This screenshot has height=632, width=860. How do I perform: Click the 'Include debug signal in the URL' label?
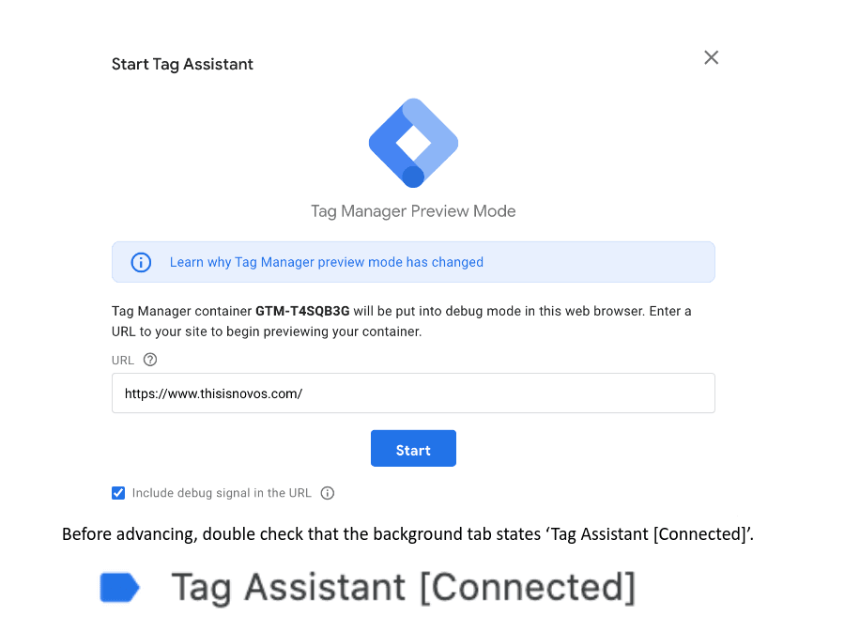click(222, 493)
